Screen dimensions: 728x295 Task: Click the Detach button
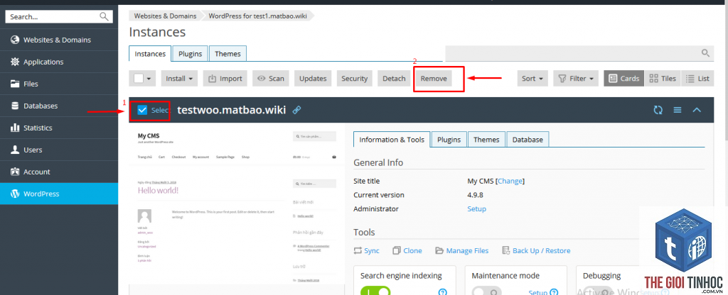[x=394, y=78]
